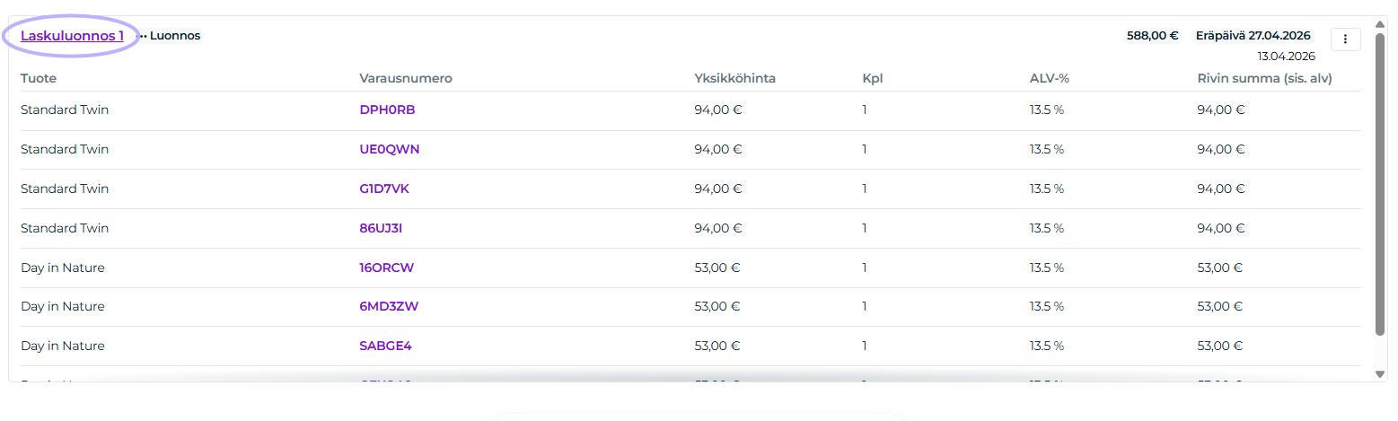
Task: Click the ALV-% column header
Action: coord(1049,78)
